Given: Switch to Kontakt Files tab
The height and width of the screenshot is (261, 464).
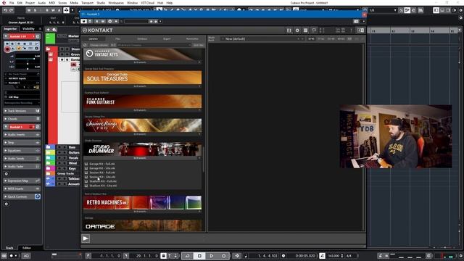Looking at the screenshot, I should click(117, 38).
